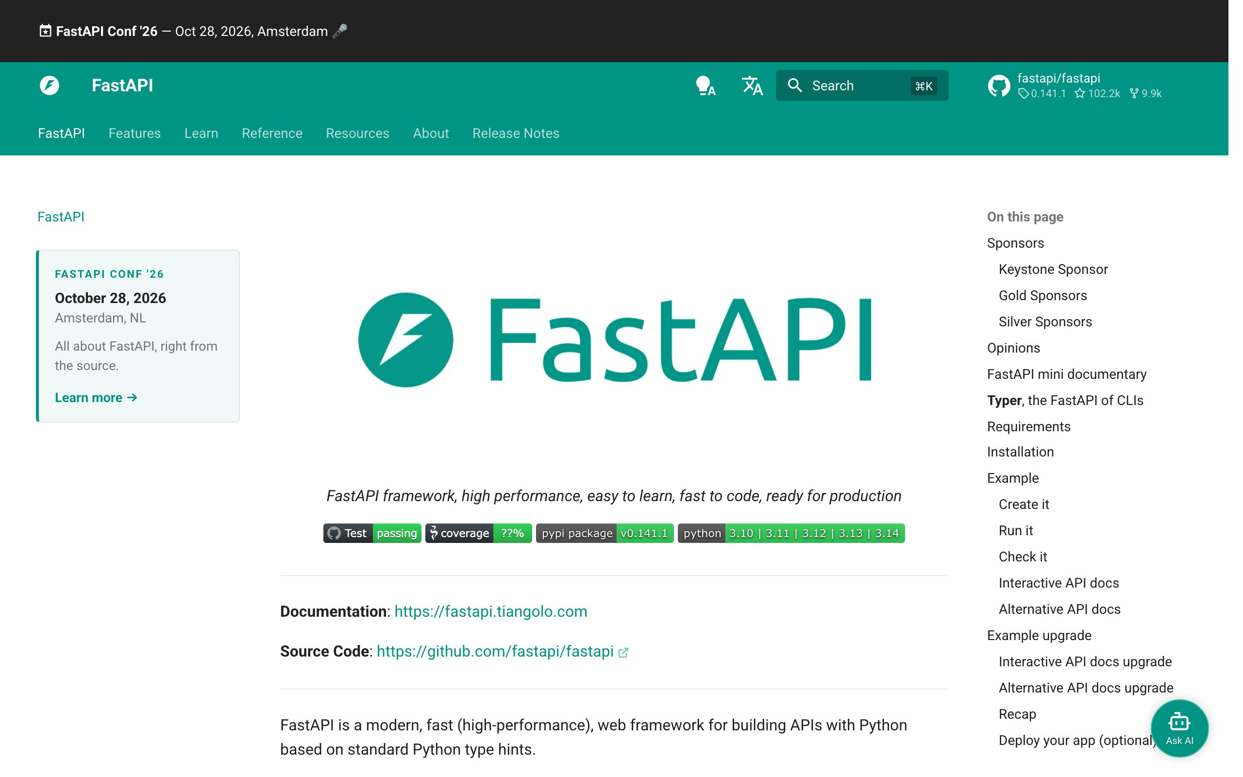This screenshot has width=1243, height=777.
Task: Click the pypi package v0.141.1 badge
Action: pyautogui.click(x=605, y=533)
